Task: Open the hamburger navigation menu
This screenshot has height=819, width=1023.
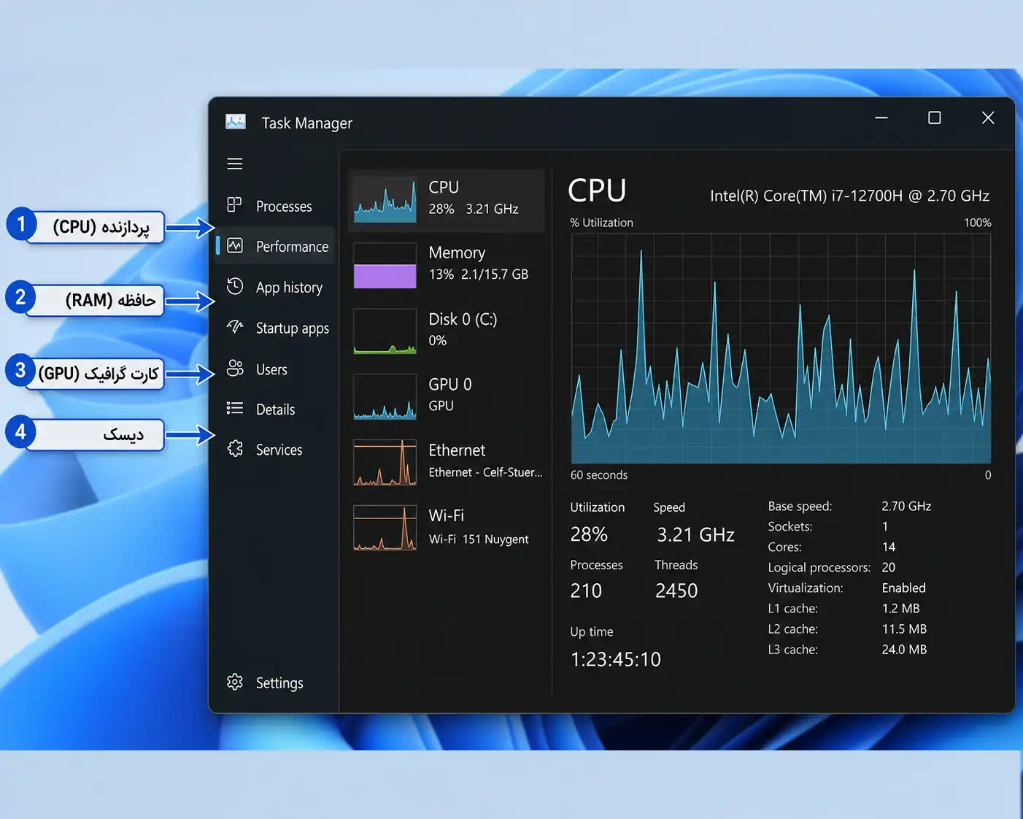Action: tap(234, 164)
